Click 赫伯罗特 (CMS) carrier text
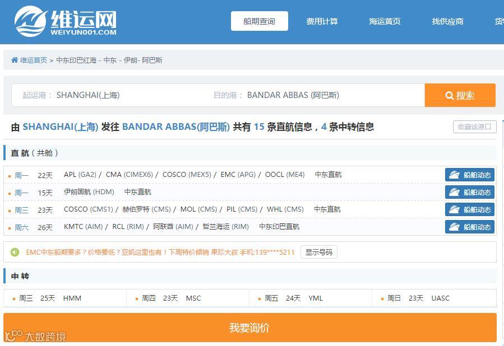504x346 pixels. [x=146, y=209]
